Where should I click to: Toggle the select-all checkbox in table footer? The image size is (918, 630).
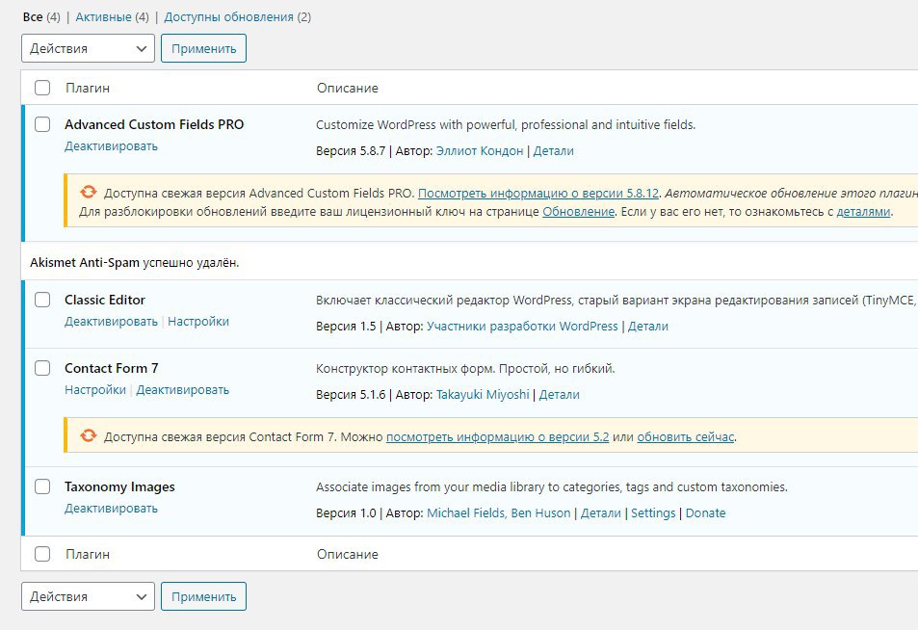[x=42, y=554]
